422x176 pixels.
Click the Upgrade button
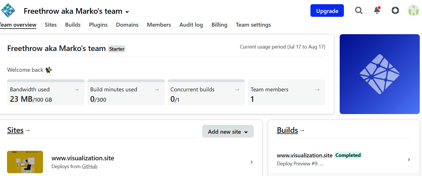click(x=327, y=10)
